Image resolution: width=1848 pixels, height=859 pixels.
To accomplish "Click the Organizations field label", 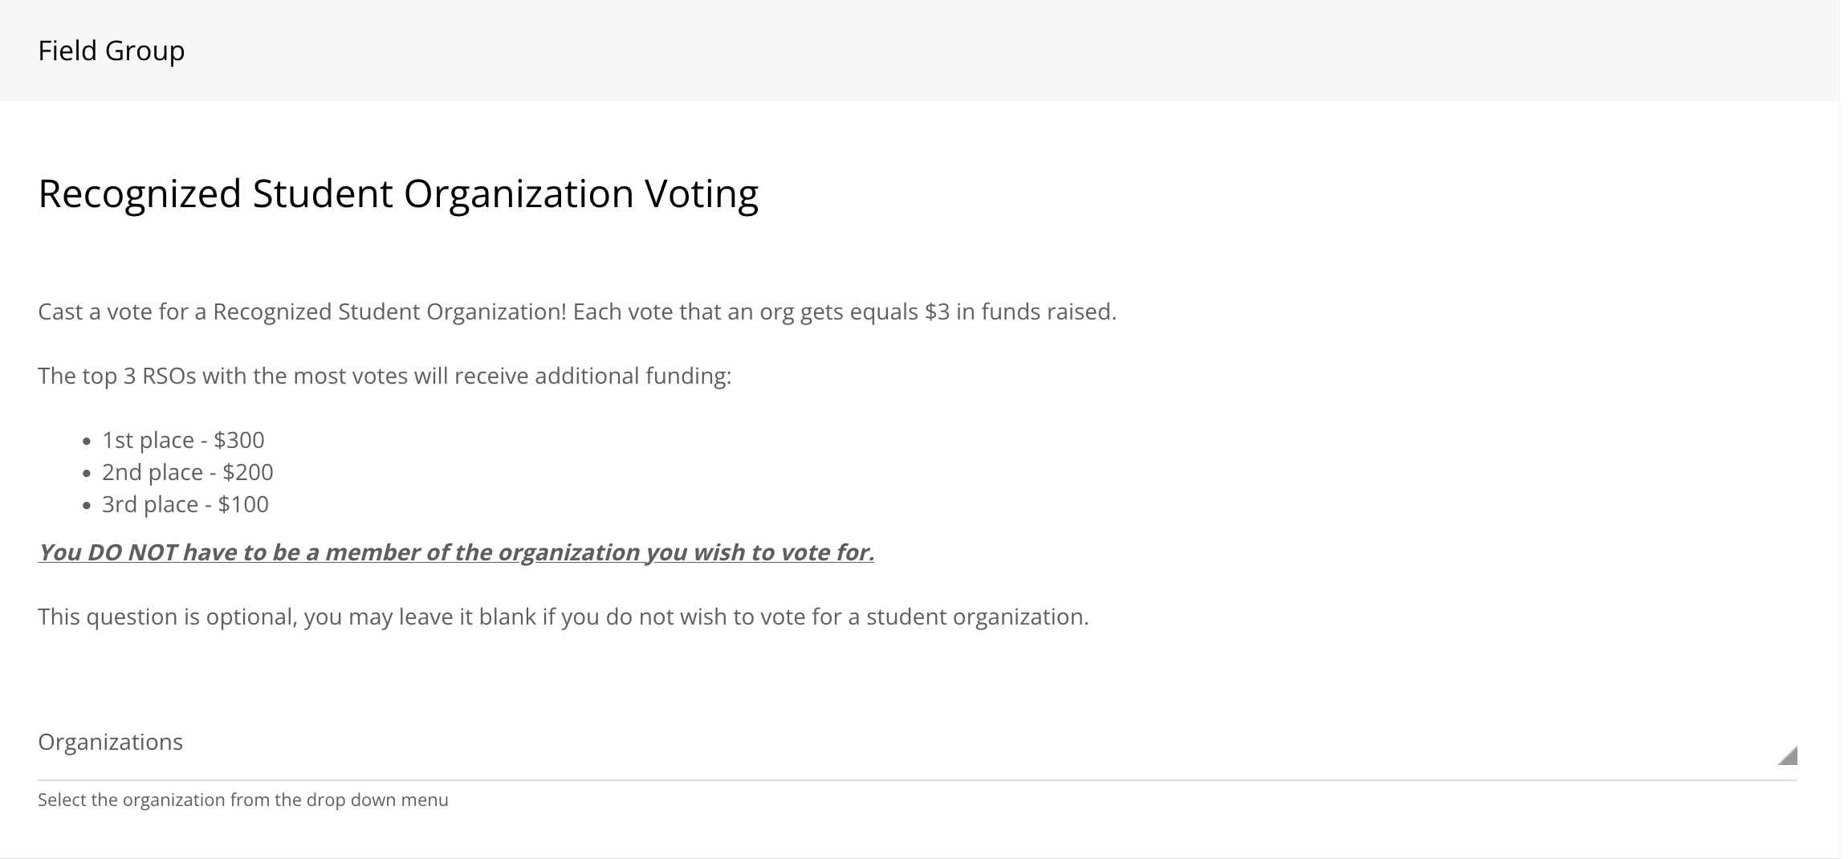I will tap(110, 742).
